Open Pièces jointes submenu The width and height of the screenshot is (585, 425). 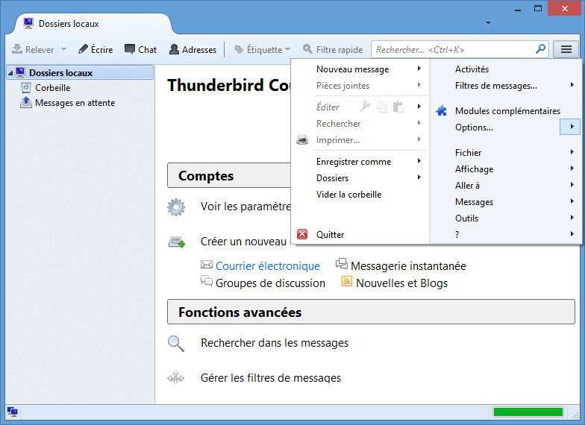(360, 85)
